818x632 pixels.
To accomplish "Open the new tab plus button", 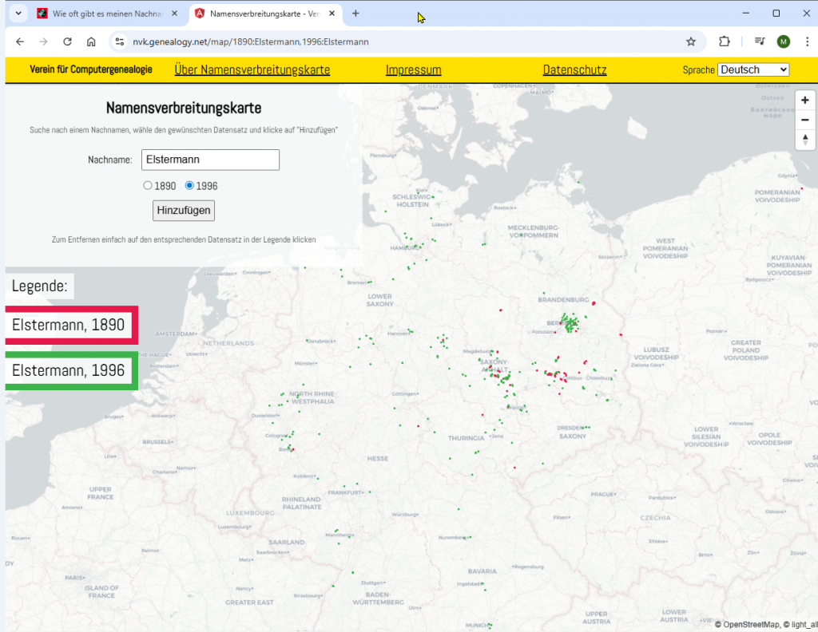I will [x=355, y=14].
